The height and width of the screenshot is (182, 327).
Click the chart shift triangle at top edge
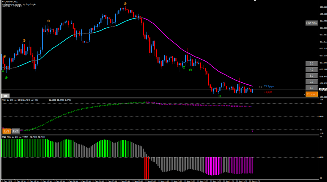tap(255, 1)
